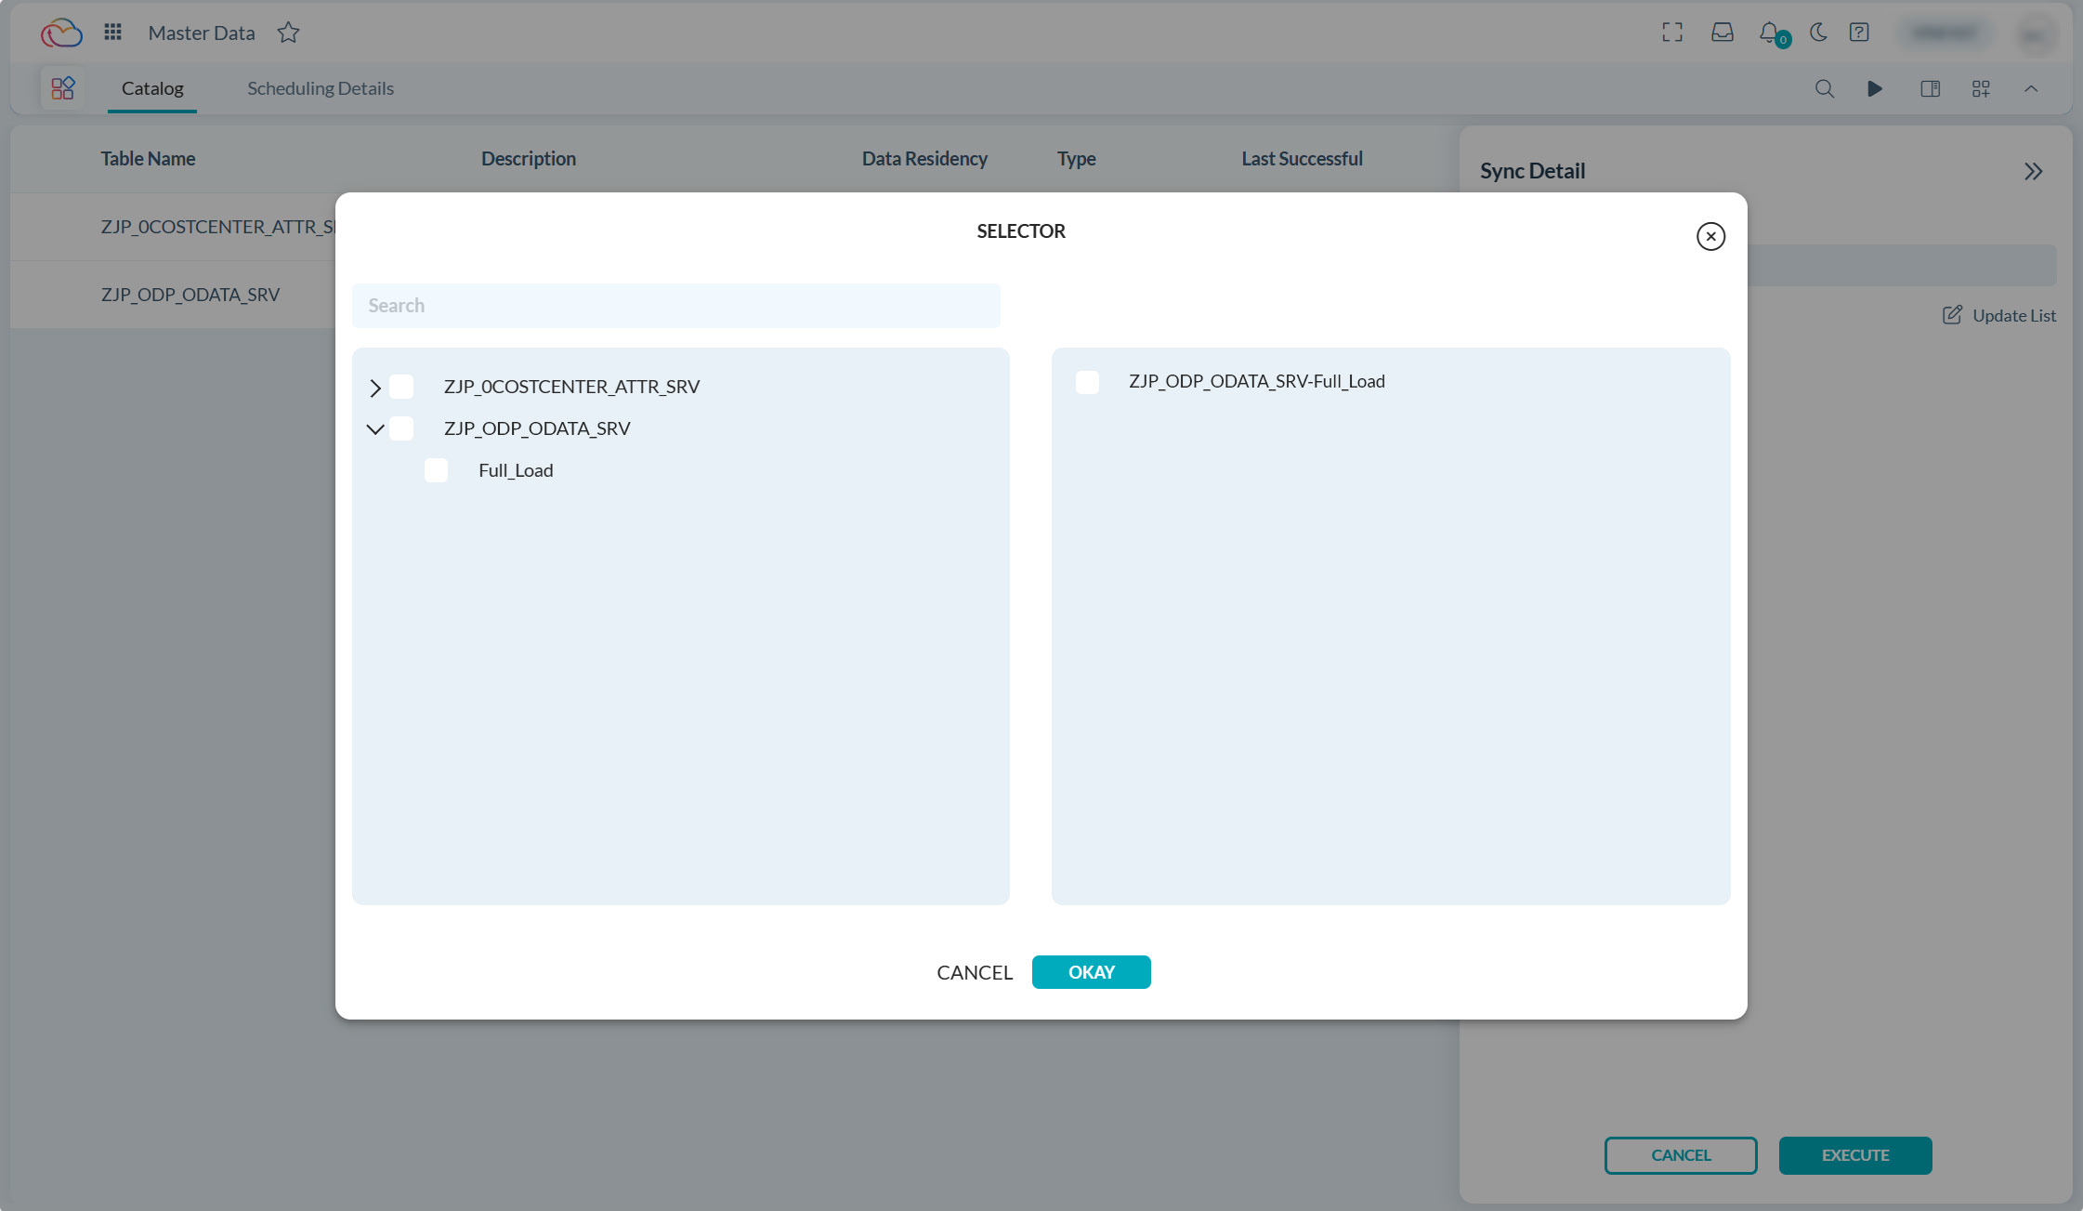Click the Update List link
2083x1211 pixels.
pos(1998,315)
